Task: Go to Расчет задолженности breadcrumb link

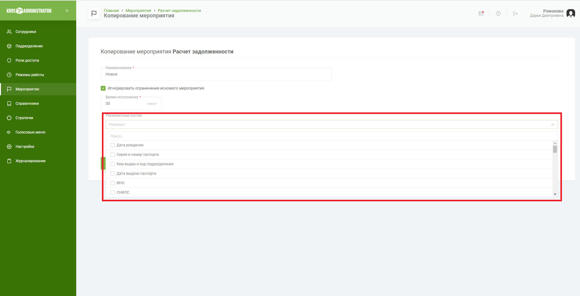Action: coord(179,11)
